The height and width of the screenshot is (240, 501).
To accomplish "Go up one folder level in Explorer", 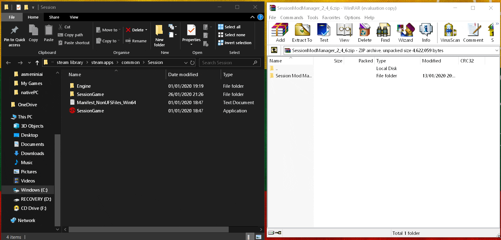I will [37, 62].
